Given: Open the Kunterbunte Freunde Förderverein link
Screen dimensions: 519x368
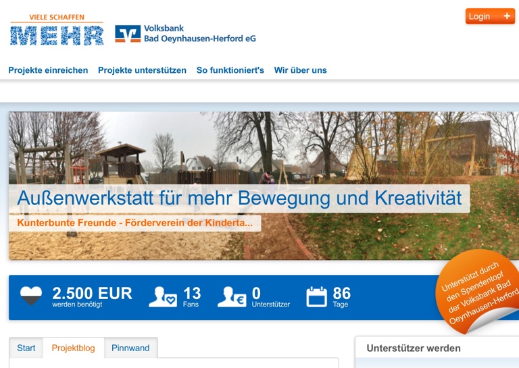Looking at the screenshot, I should coord(134,223).
